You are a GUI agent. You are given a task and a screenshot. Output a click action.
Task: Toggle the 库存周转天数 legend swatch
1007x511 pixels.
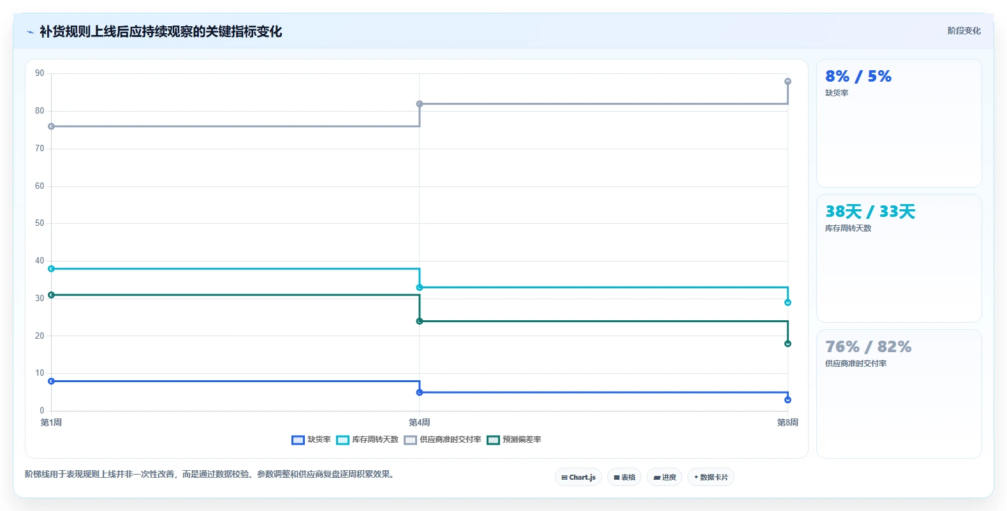pyautogui.click(x=342, y=440)
